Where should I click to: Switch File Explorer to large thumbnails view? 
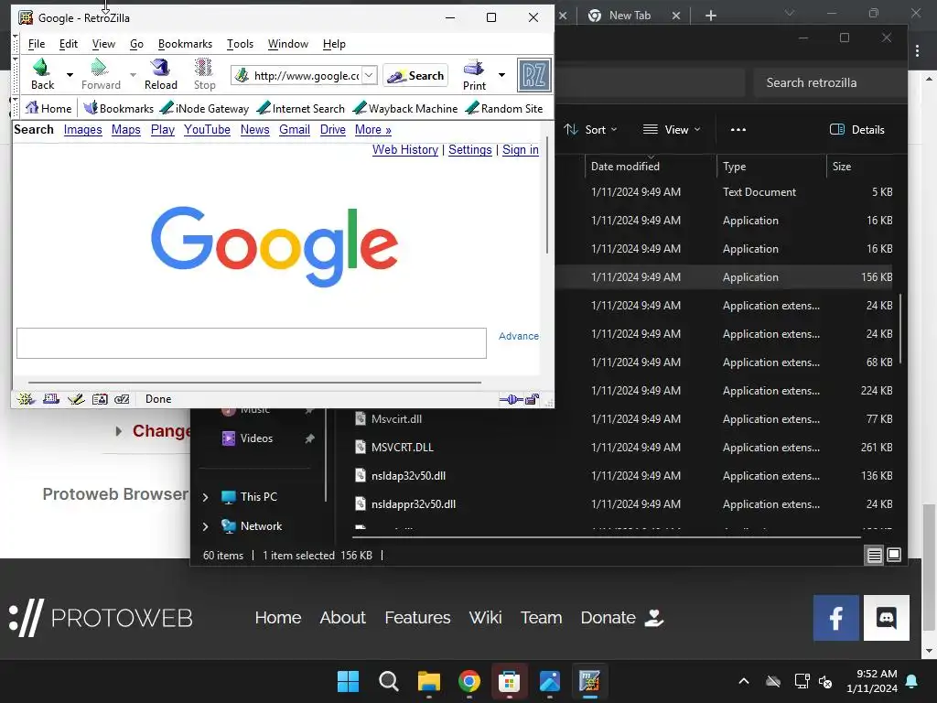[x=894, y=556]
